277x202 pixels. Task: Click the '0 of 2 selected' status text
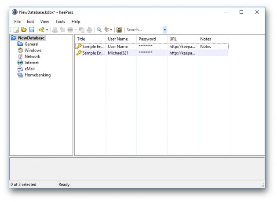click(x=23, y=184)
